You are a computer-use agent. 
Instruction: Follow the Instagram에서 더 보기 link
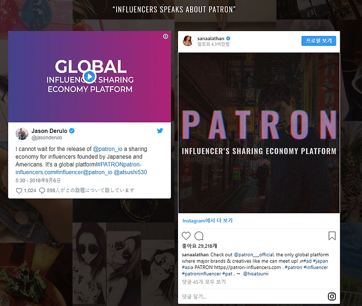[207, 221]
